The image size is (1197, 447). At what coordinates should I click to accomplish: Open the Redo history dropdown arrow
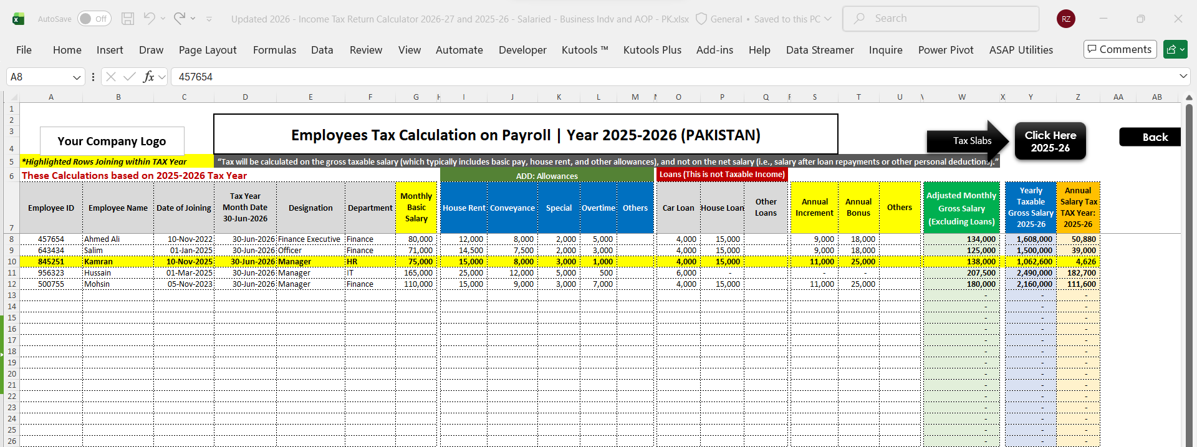coord(193,19)
